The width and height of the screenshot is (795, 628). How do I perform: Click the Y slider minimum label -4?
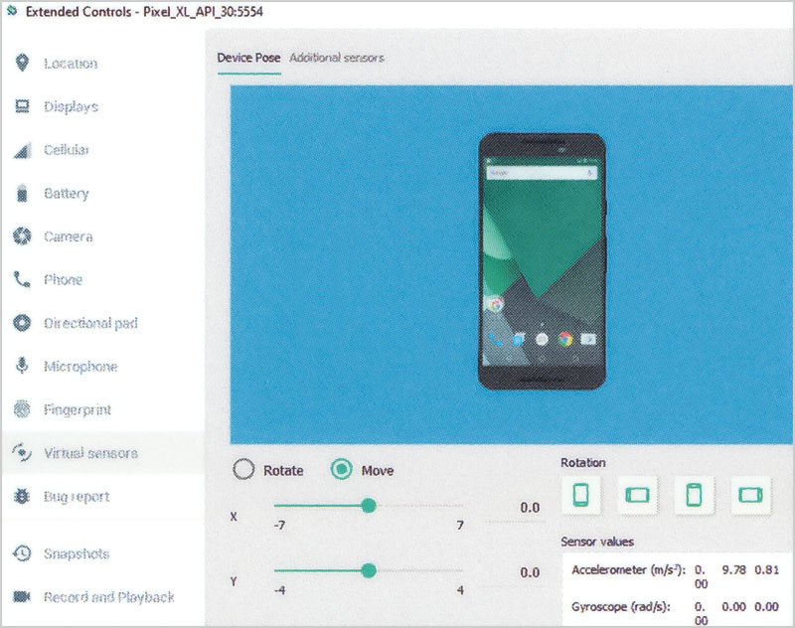(279, 590)
